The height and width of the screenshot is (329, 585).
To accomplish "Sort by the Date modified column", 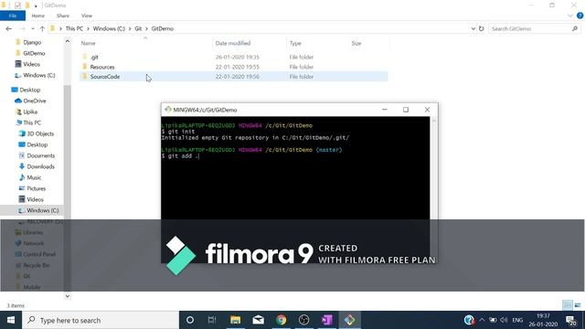I will click(233, 43).
